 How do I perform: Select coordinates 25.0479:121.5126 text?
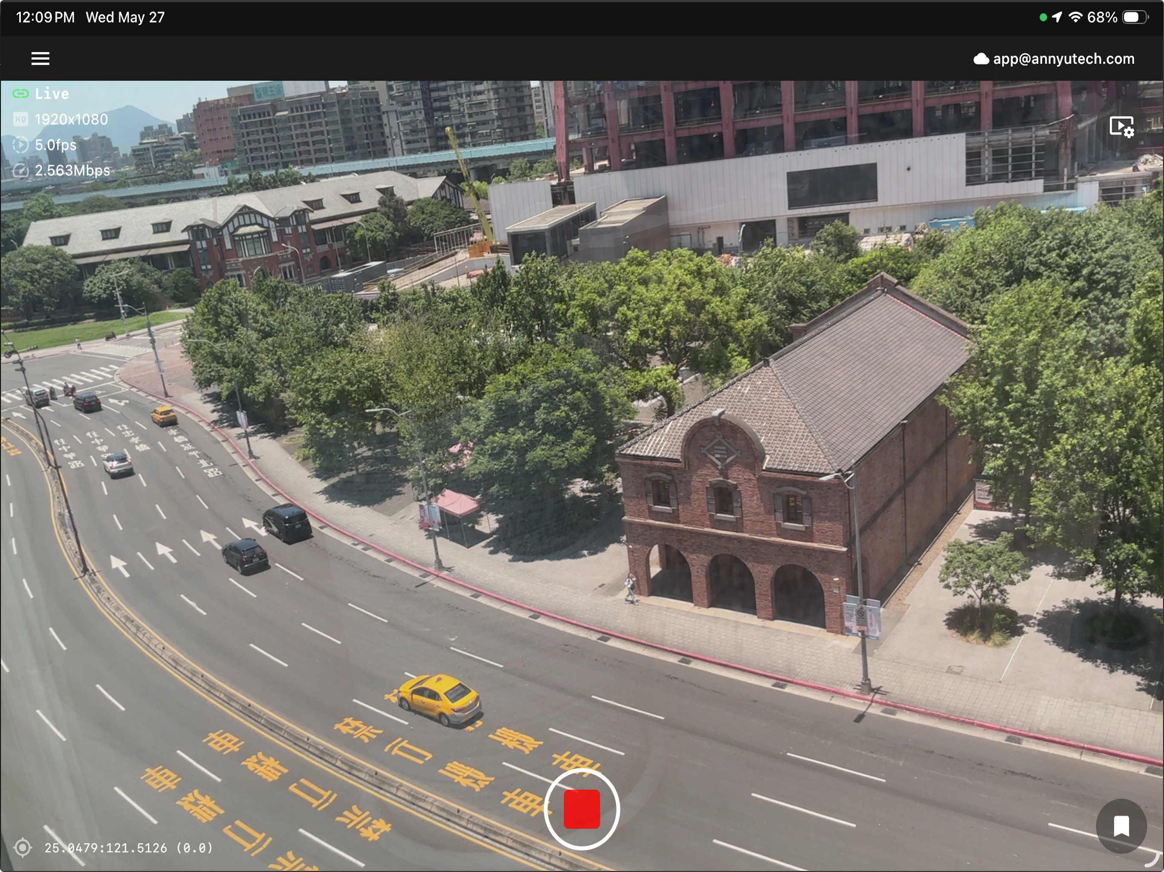pyautogui.click(x=106, y=847)
